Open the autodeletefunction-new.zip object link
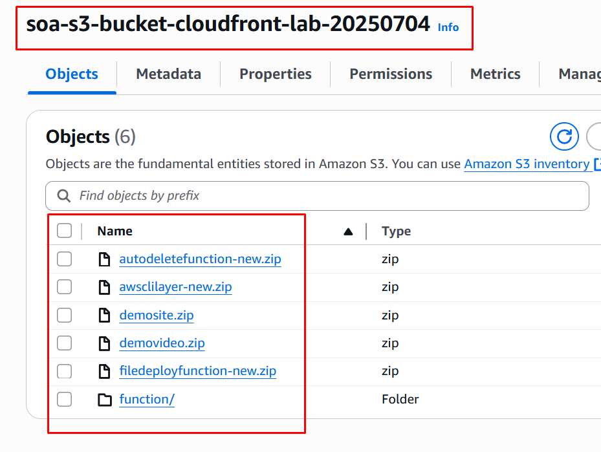 click(x=200, y=259)
